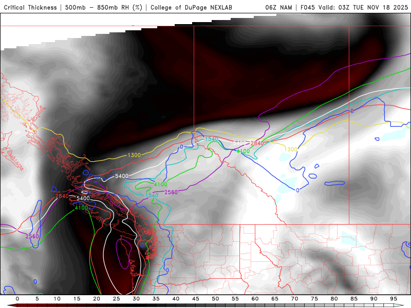Screen dimensions: 411x308
Task: Click colorbar value 35
Action: coord(156,299)
